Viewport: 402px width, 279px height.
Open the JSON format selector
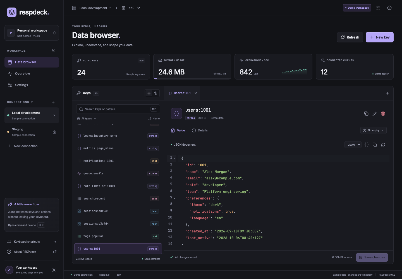[x=353, y=145]
